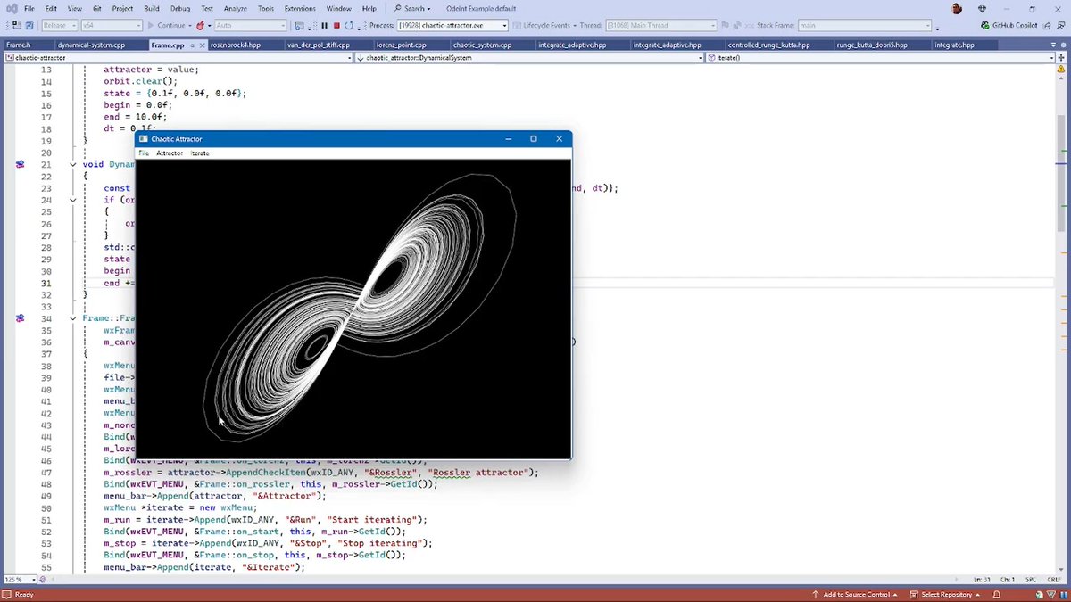Open the 125 % zoom level dropdown
The image size is (1071, 602).
[32, 580]
